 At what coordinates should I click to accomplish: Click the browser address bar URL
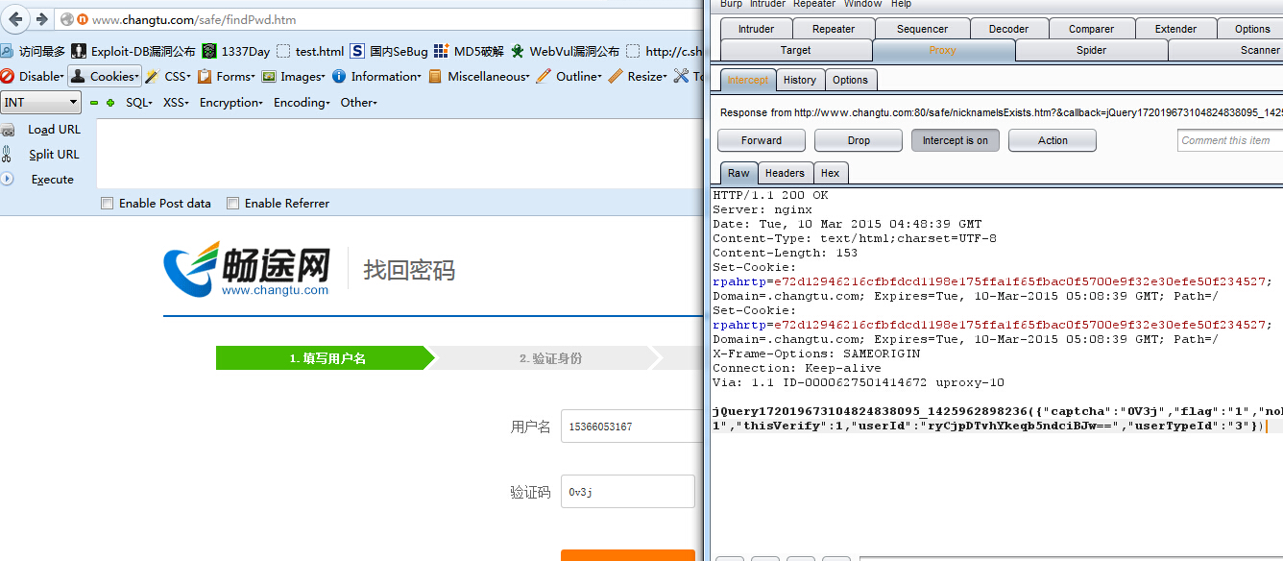click(194, 19)
